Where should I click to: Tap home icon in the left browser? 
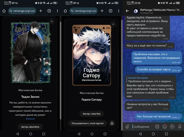pos(4,11)
